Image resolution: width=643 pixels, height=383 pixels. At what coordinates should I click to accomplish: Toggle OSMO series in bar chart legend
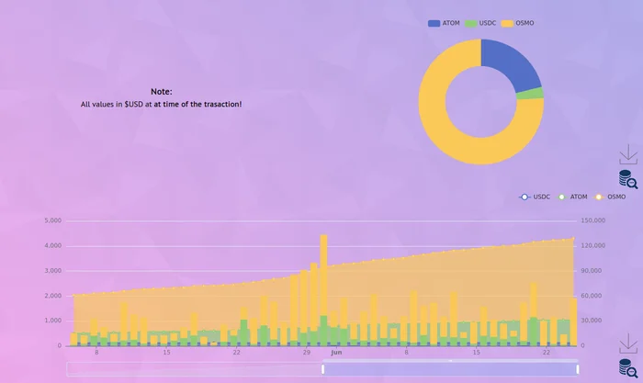pos(610,197)
